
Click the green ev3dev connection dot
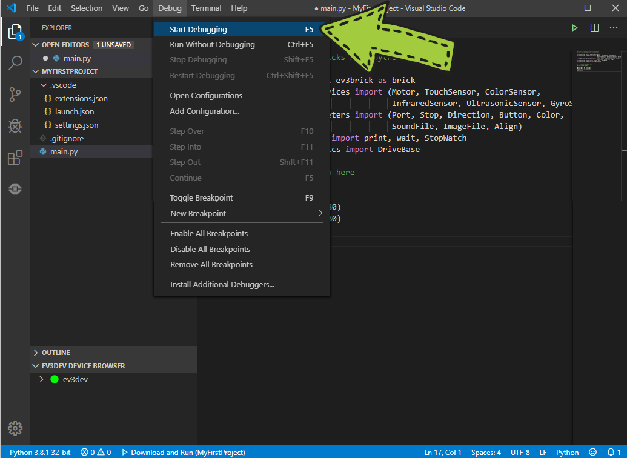(x=55, y=379)
